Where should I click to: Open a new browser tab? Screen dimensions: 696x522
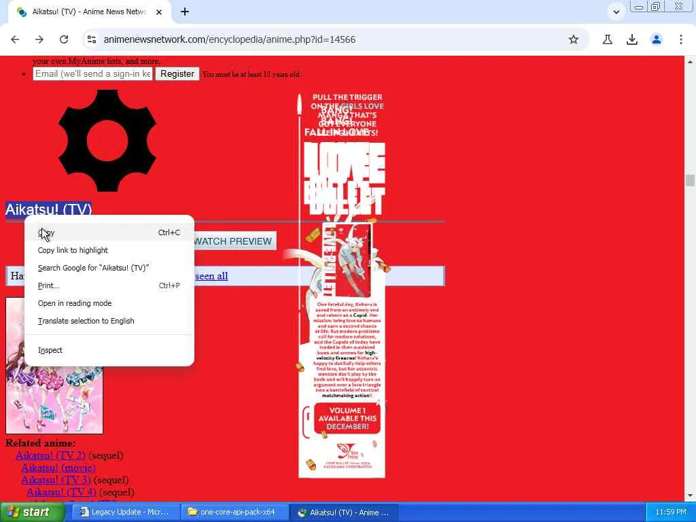point(185,12)
